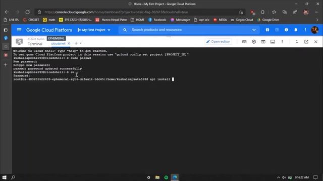
Task: Open the header three-dot settings menu
Action: (305, 30)
